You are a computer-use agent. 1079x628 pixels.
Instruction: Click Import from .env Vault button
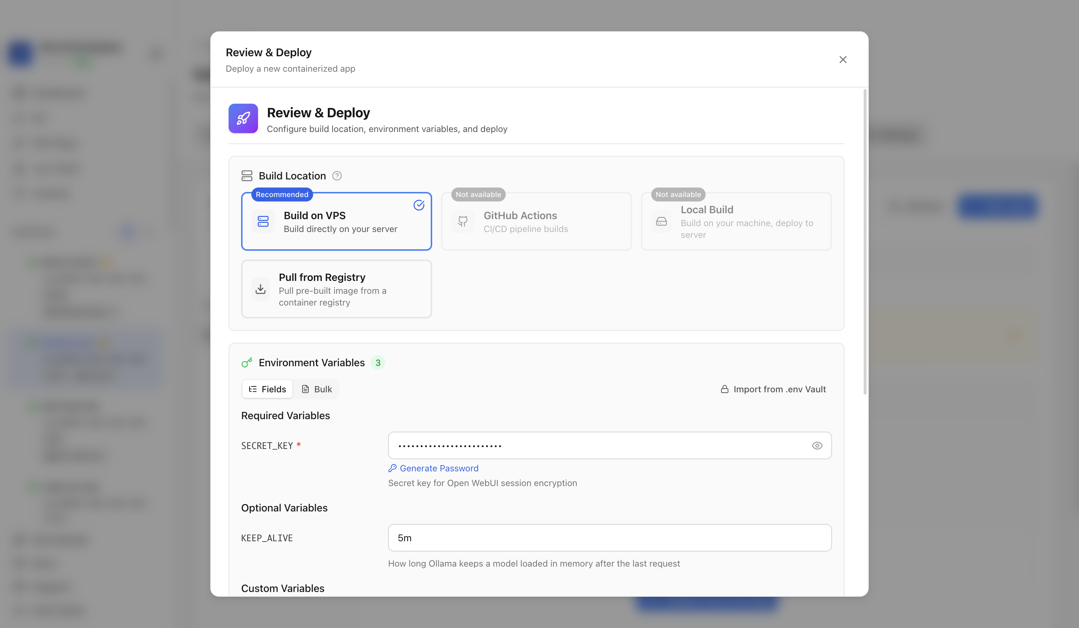[x=773, y=389]
